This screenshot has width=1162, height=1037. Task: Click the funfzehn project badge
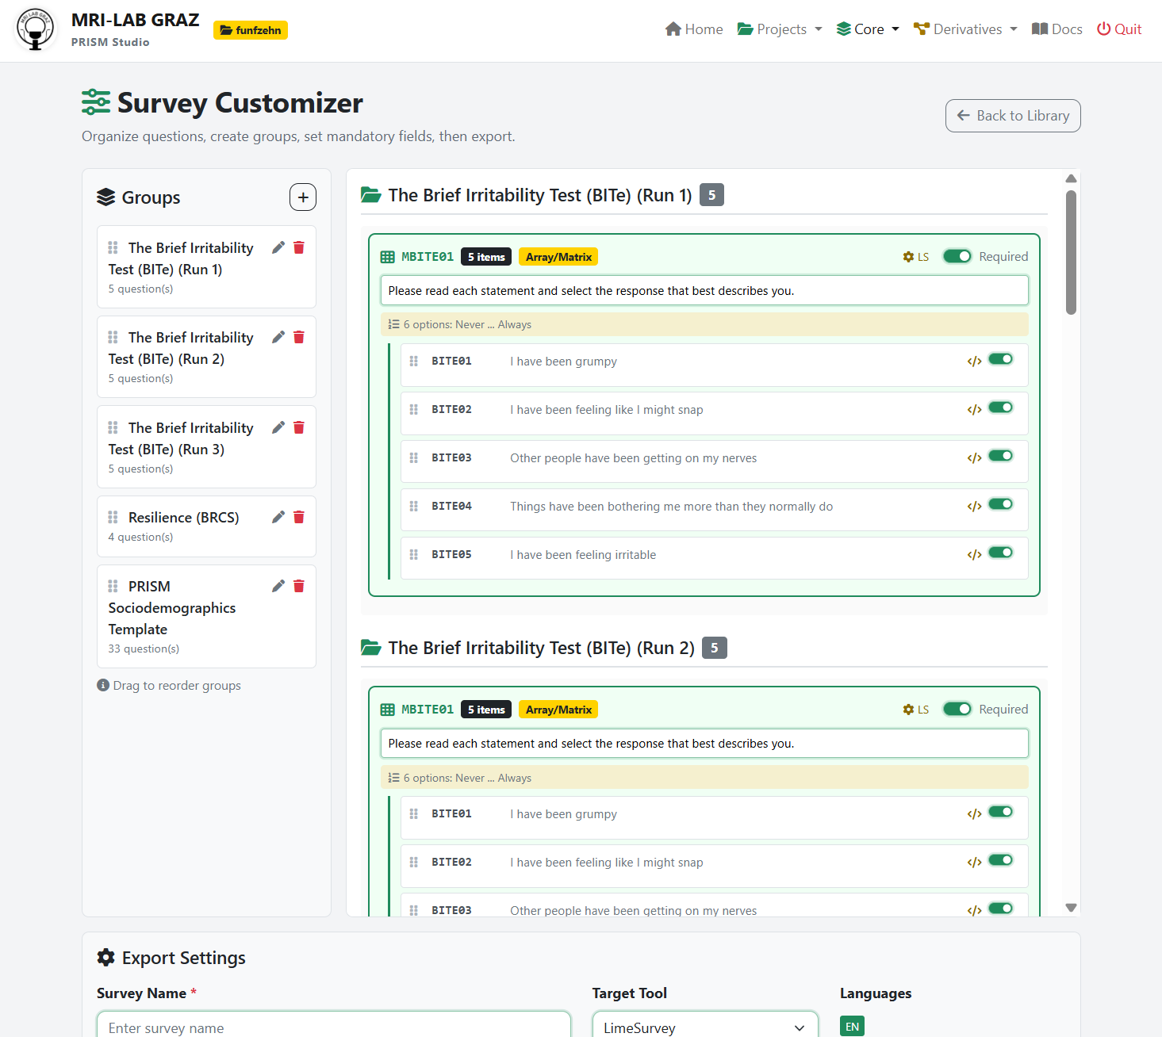[251, 30]
